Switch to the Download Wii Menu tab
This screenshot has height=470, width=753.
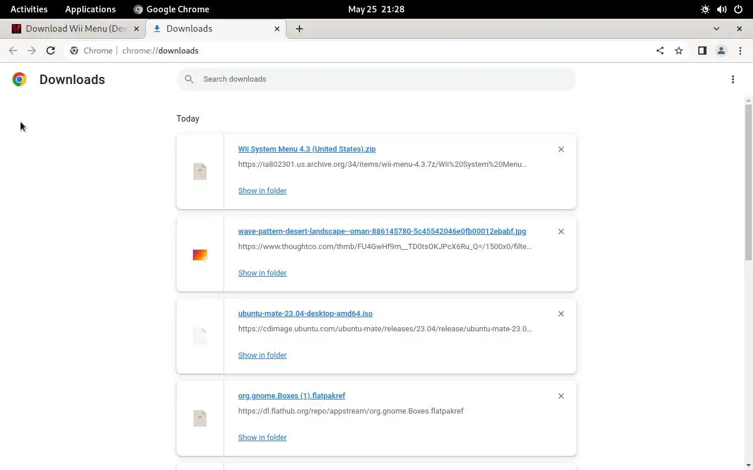(x=76, y=28)
